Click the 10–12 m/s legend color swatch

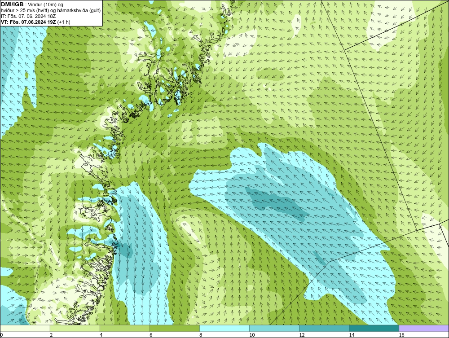pos(274,328)
